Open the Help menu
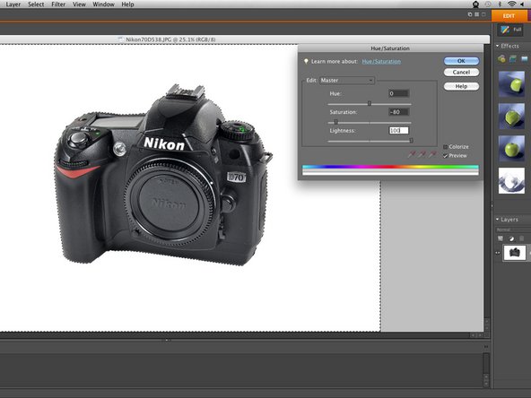Viewport: 531px width, 398px height. (x=127, y=4)
